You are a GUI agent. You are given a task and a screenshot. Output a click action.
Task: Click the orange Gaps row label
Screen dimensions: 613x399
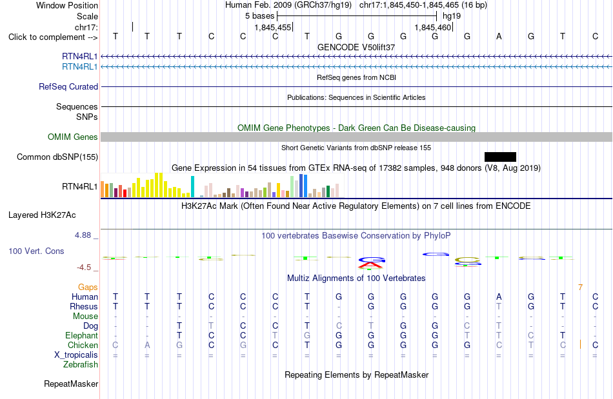[x=88, y=287]
